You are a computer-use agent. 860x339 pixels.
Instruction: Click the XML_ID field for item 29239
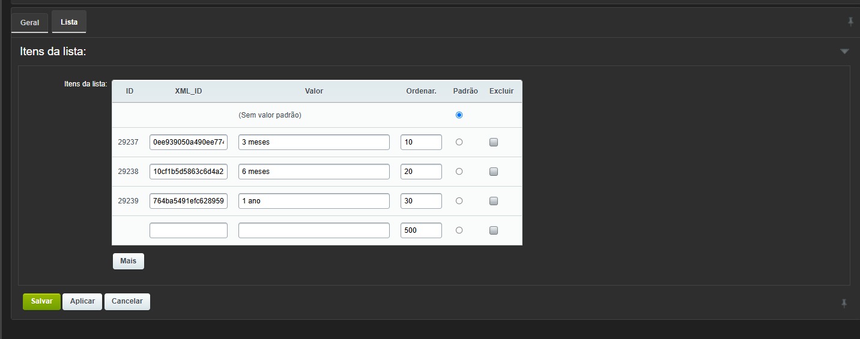point(188,201)
